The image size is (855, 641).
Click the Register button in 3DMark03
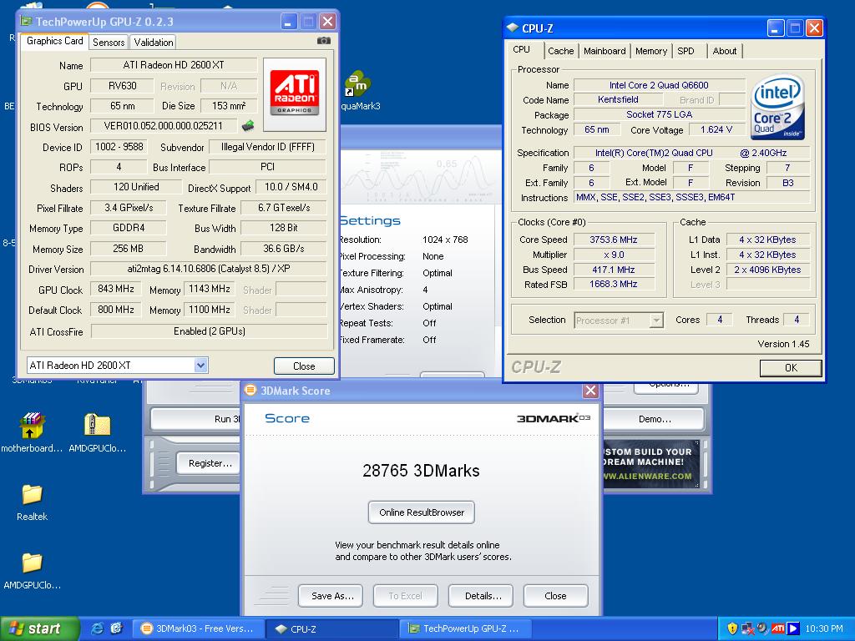pos(208,463)
